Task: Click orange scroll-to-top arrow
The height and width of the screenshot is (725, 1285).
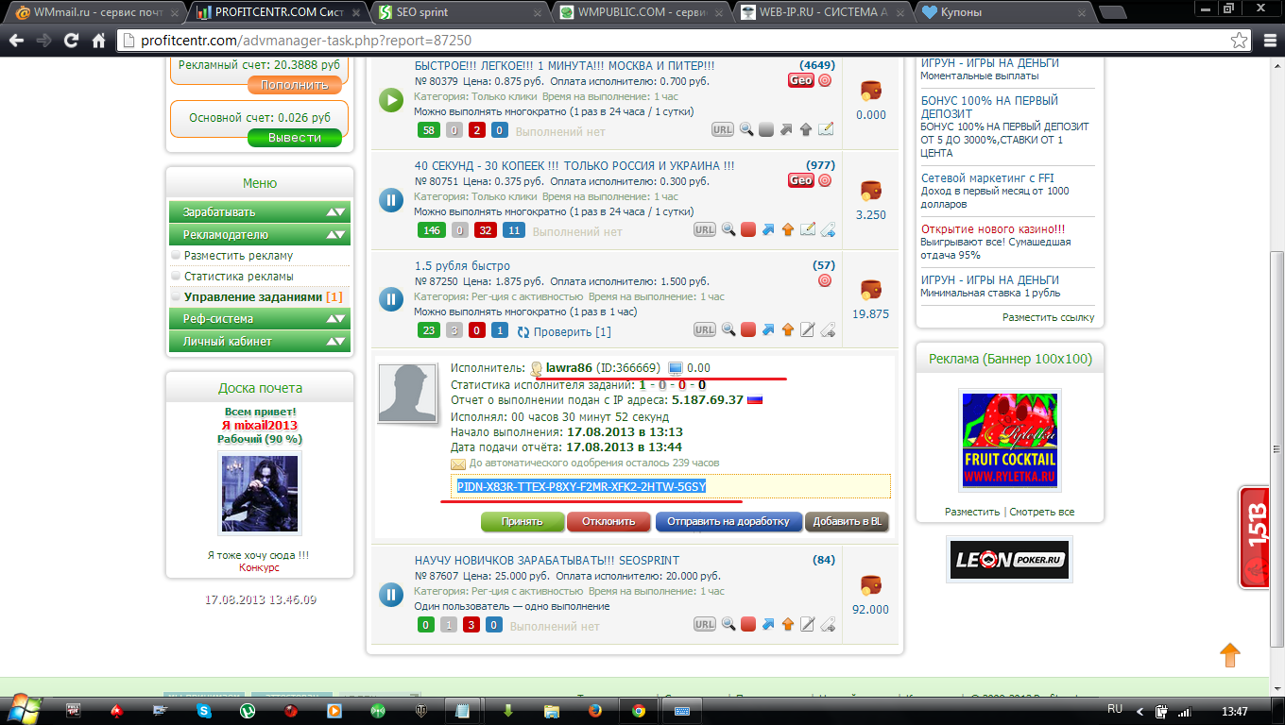Action: 1229,654
